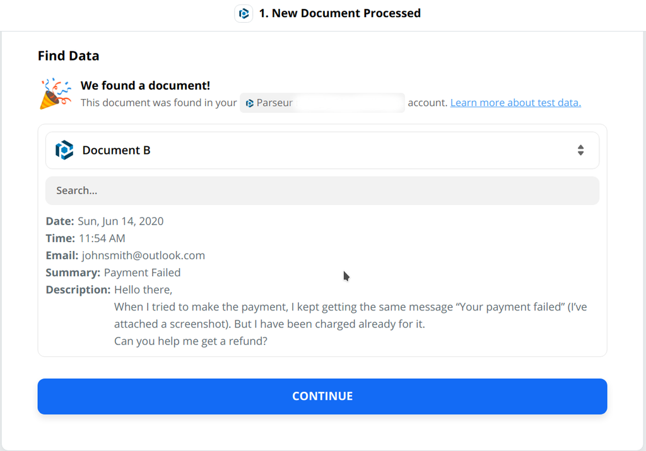
Task: Click the 'Find Data' section heading
Action: tap(68, 56)
